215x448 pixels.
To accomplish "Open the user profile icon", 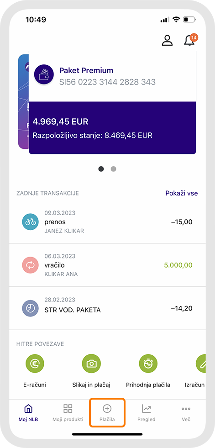I will [x=168, y=40].
